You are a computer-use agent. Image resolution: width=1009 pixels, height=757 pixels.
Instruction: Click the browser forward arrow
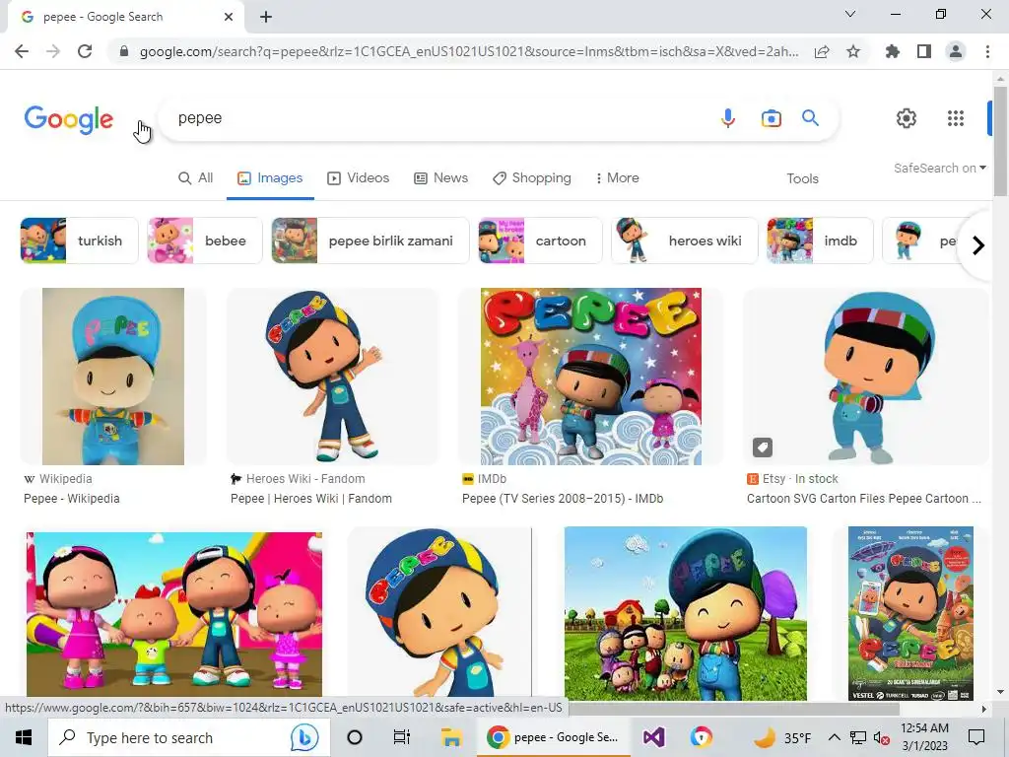53,51
